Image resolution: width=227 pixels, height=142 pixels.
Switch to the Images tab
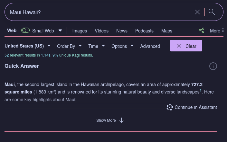[x=80, y=31]
